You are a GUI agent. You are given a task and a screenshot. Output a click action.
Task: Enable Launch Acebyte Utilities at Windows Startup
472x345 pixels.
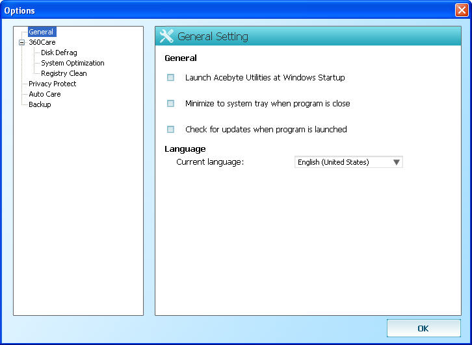pyautogui.click(x=170, y=77)
